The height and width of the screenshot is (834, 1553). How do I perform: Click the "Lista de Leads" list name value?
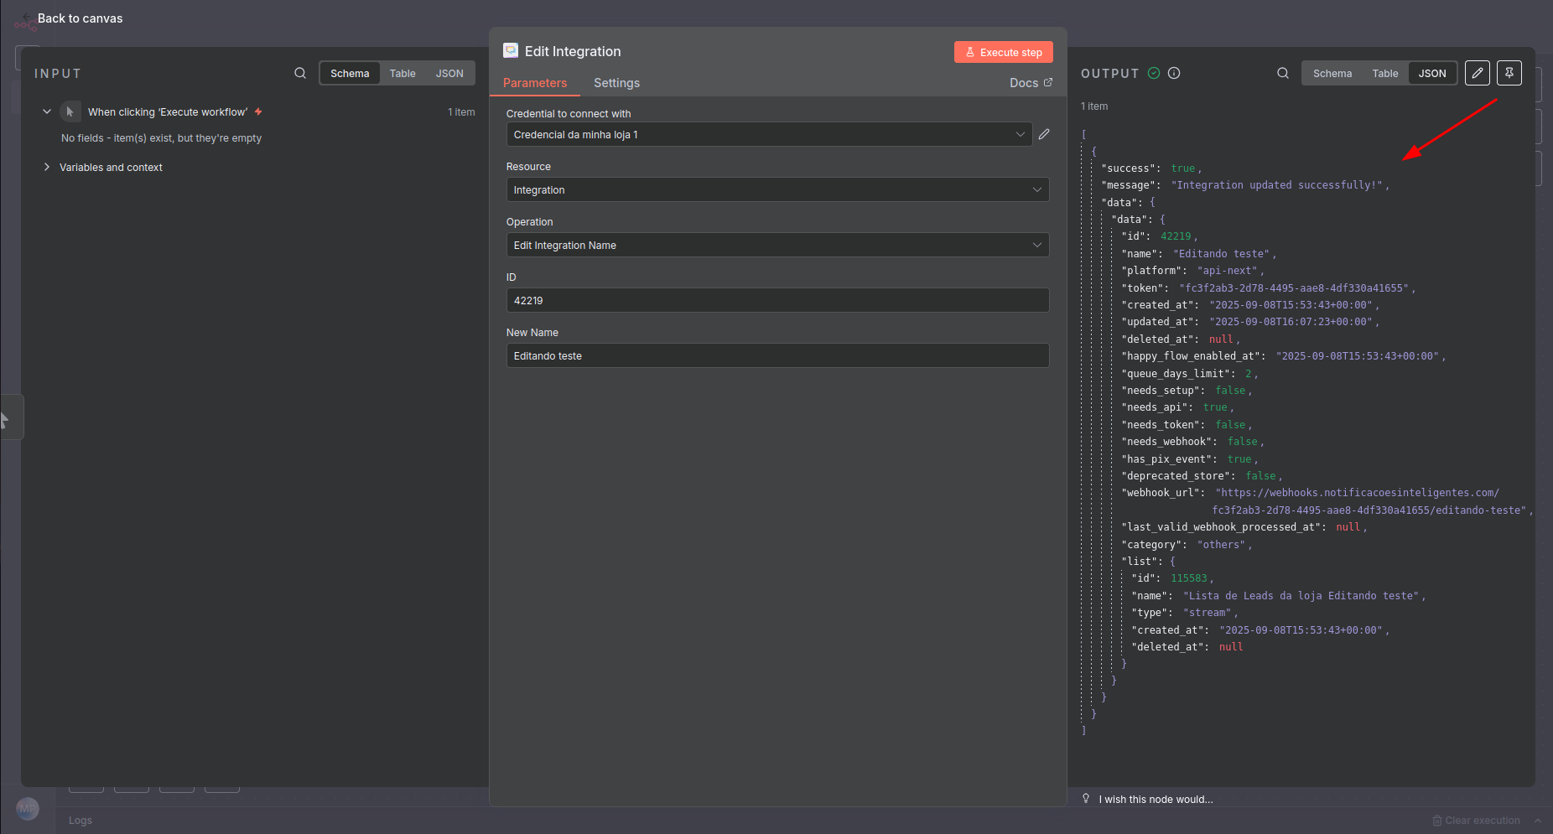pos(1301,595)
